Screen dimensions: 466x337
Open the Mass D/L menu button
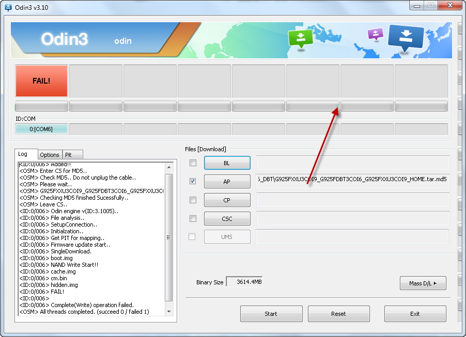pyautogui.click(x=423, y=283)
